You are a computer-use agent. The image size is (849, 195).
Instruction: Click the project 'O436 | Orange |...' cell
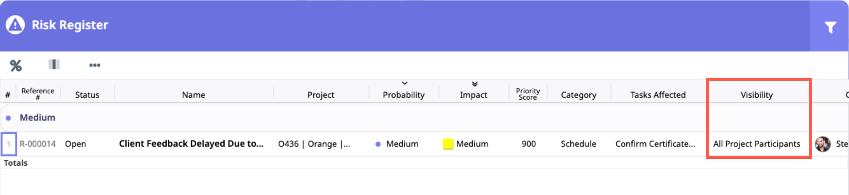pyautogui.click(x=314, y=144)
